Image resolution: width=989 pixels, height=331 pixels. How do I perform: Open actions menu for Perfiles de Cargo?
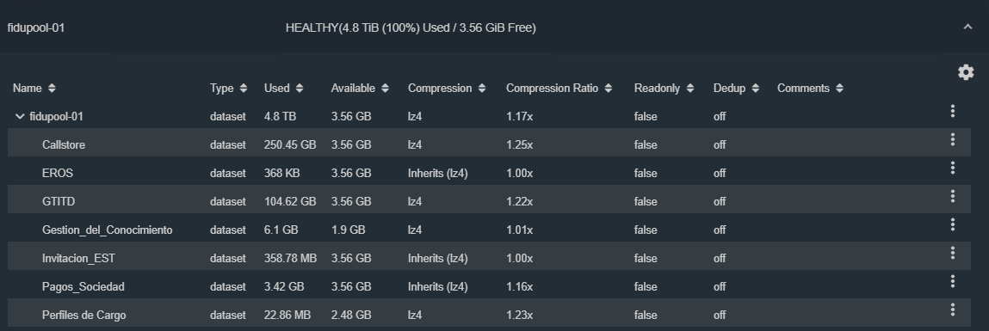(x=952, y=310)
